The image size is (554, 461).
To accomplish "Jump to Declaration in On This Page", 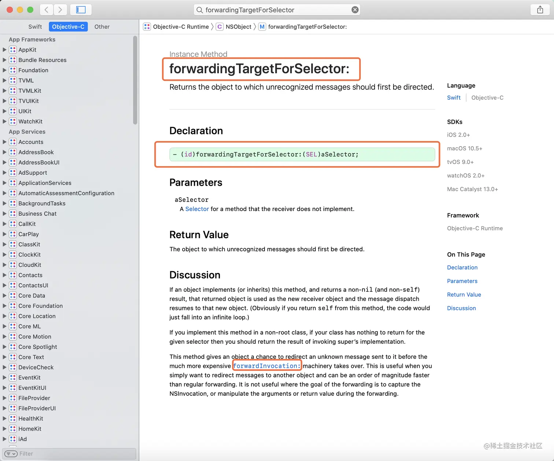I will (x=462, y=268).
